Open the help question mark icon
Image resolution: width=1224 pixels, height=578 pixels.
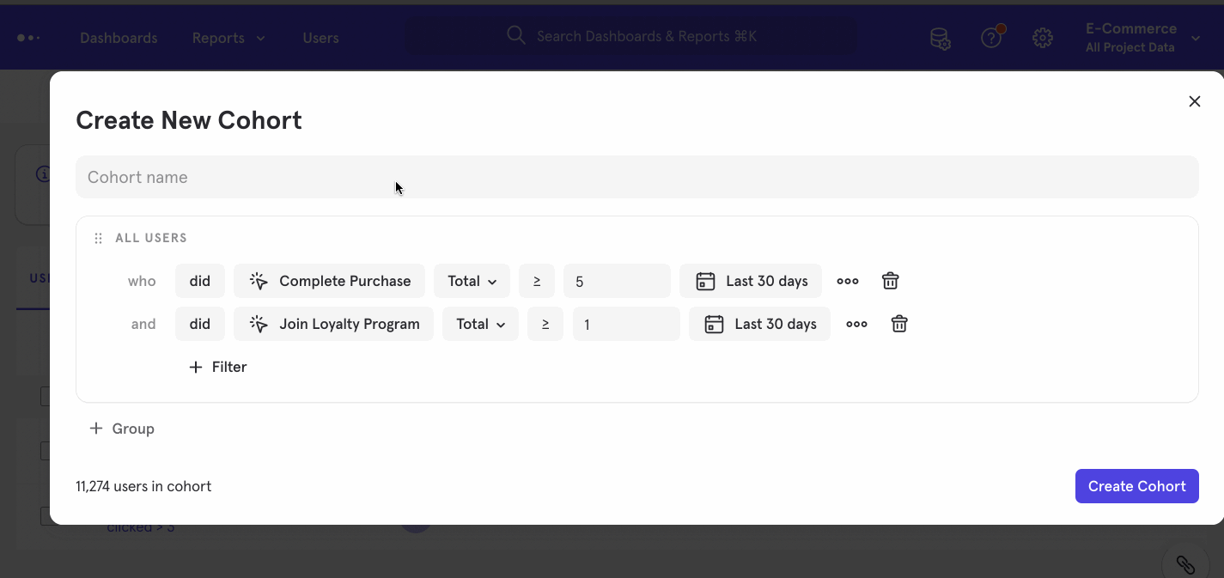tap(991, 38)
